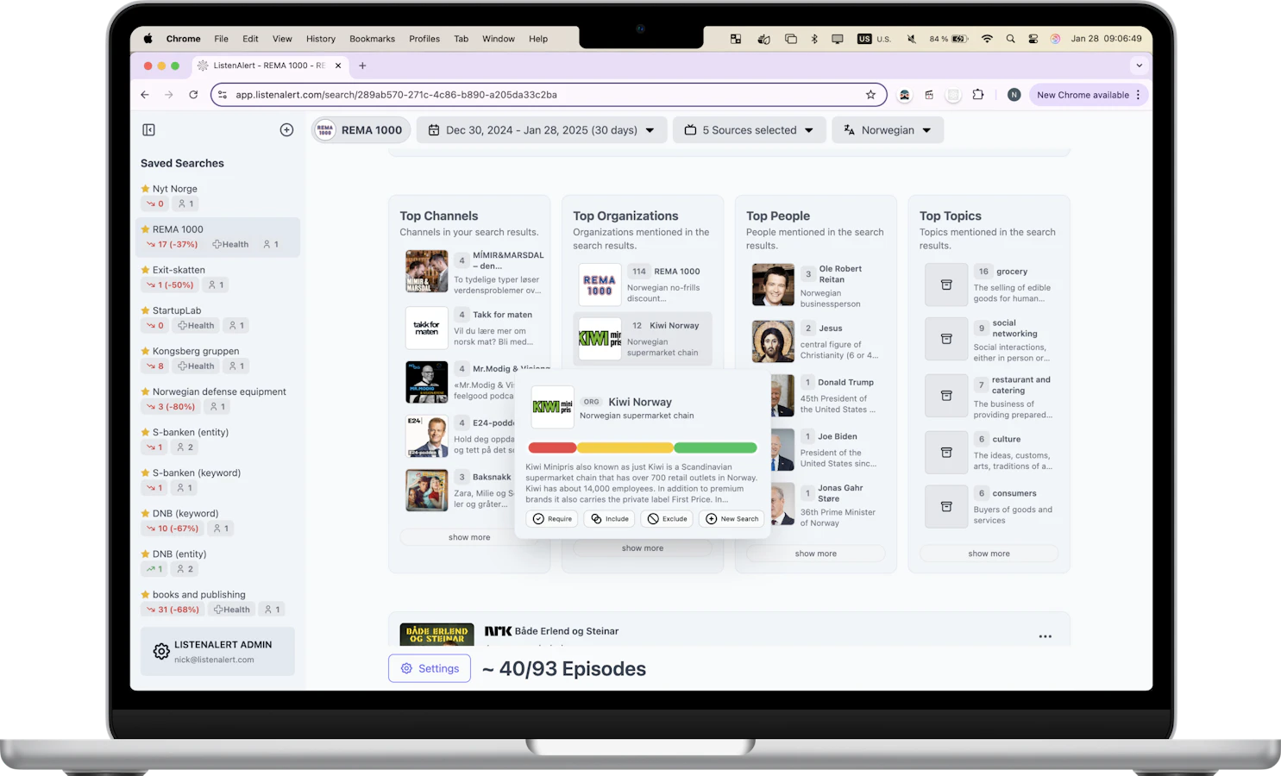The image size is (1281, 776).
Task: Click the New Chrome available button
Action: [x=1089, y=95]
